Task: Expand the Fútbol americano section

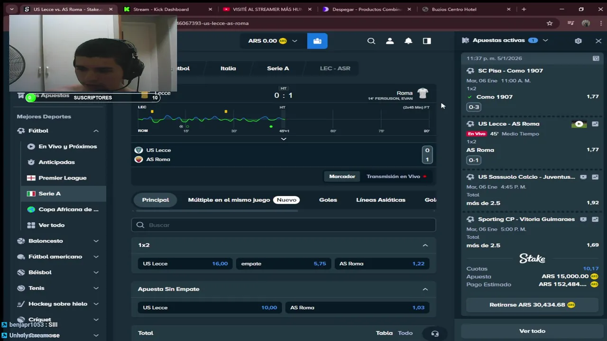Action: [96, 257]
